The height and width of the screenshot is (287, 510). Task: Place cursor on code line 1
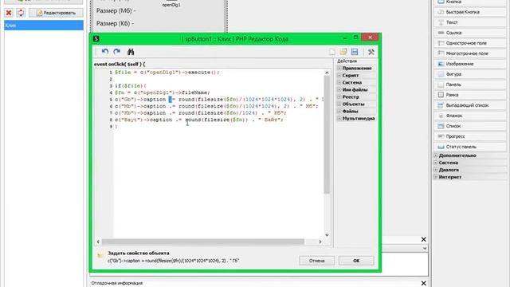167,73
